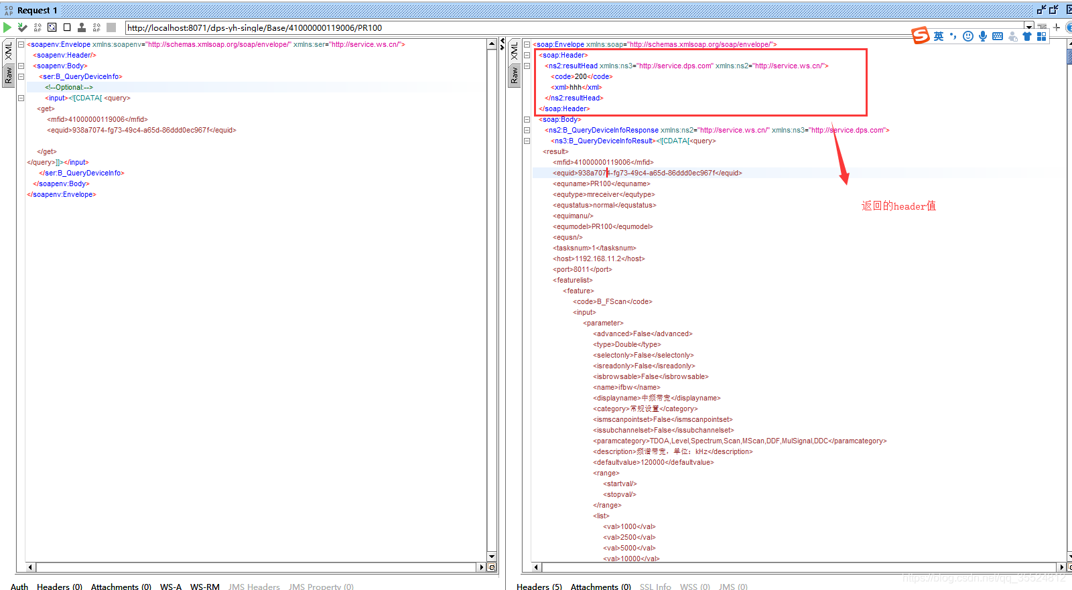The height and width of the screenshot is (590, 1072).
Task: Click the splitter collapse arrows between editors
Action: pyautogui.click(x=503, y=44)
